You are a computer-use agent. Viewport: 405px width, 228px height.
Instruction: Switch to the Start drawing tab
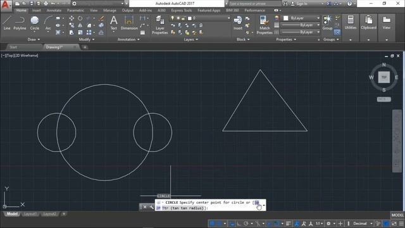(x=13, y=47)
